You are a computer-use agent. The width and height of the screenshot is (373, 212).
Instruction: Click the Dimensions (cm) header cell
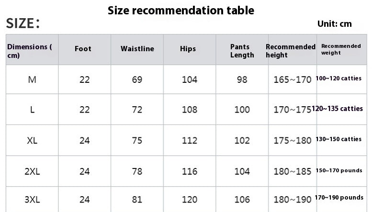[30, 51]
